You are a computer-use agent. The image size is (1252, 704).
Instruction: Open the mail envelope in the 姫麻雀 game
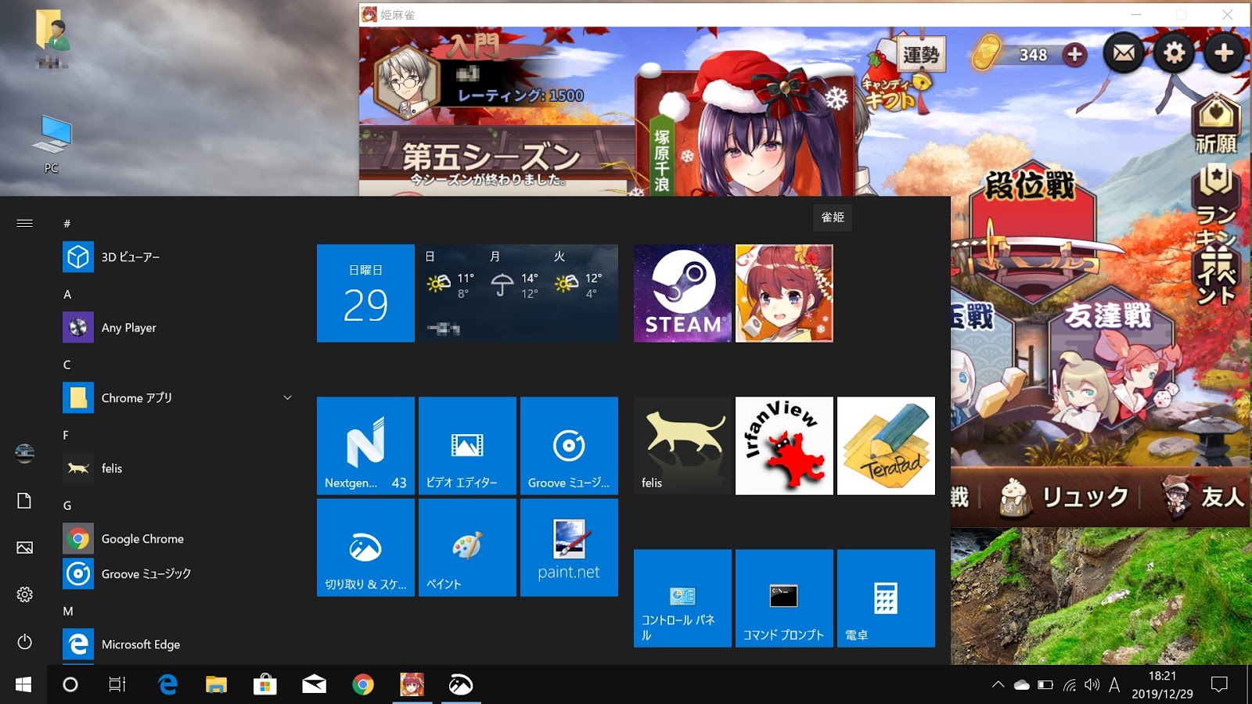tap(1124, 53)
